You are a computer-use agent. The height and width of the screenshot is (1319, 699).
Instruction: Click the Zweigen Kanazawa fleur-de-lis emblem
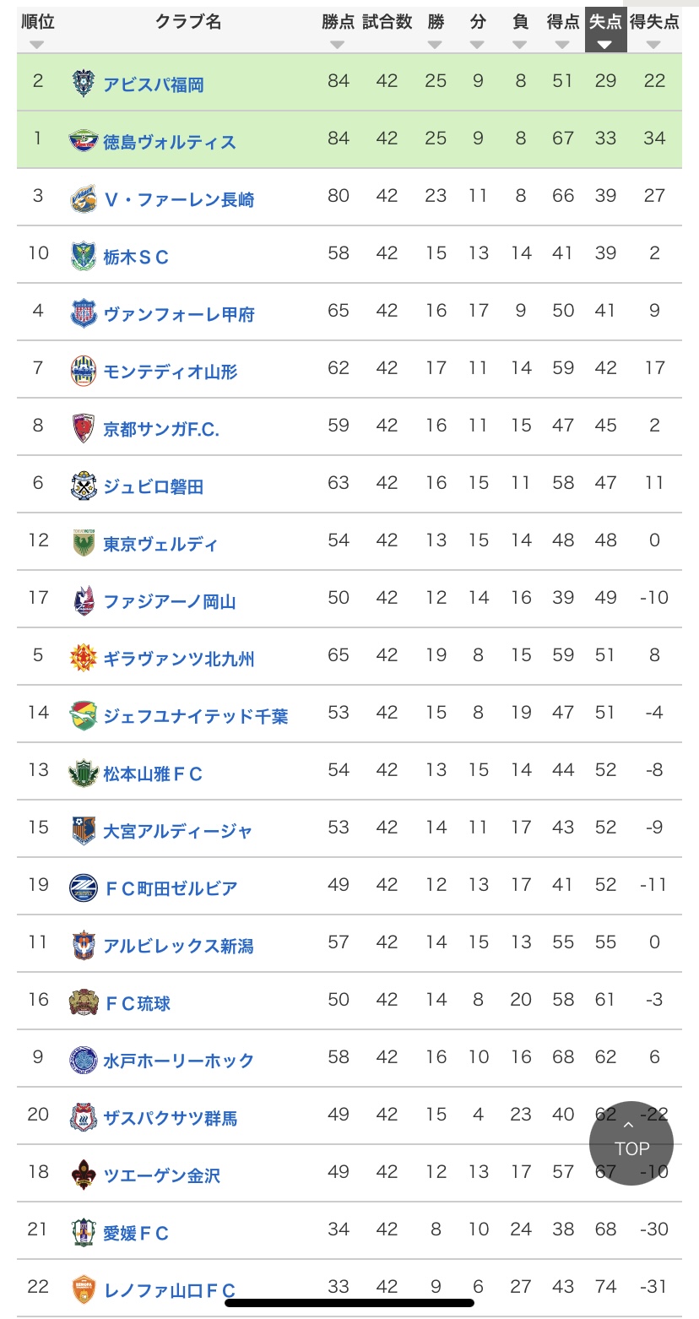click(x=84, y=1174)
